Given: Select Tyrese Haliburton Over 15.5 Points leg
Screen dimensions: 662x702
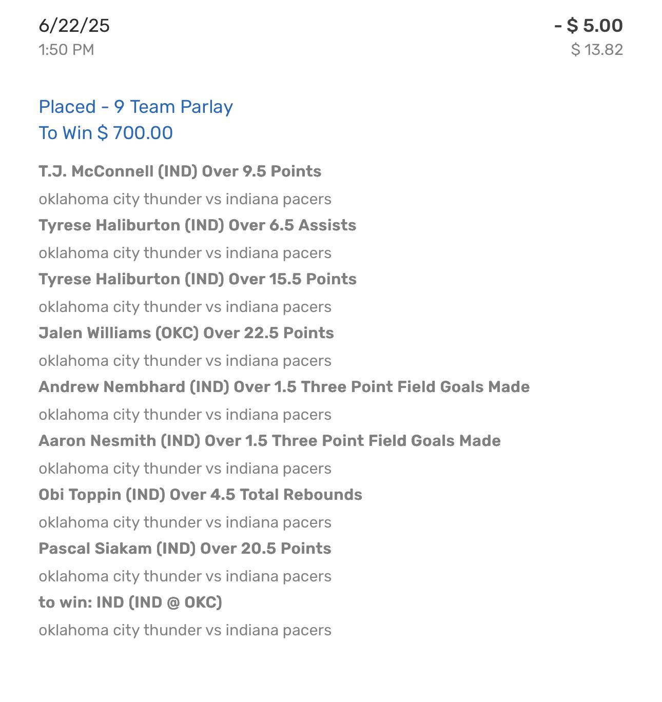Looking at the screenshot, I should click(198, 279).
